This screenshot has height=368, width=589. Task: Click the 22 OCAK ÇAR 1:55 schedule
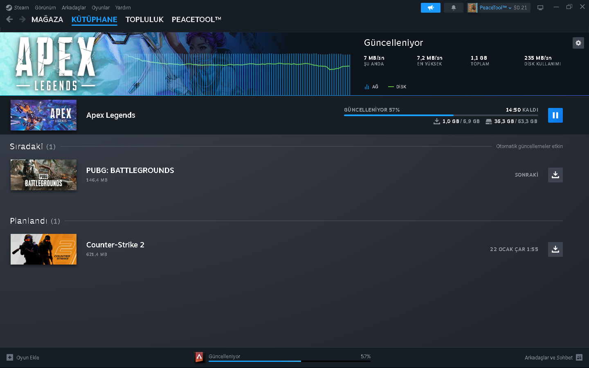click(514, 249)
